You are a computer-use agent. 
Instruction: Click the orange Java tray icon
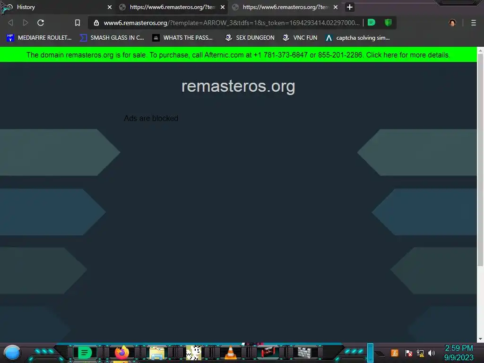[395, 353]
